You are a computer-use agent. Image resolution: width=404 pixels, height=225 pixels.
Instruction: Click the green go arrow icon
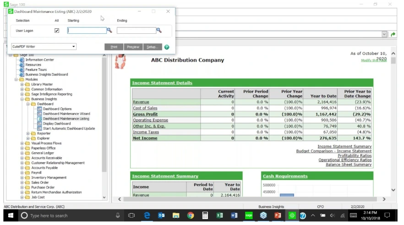coord(393,34)
